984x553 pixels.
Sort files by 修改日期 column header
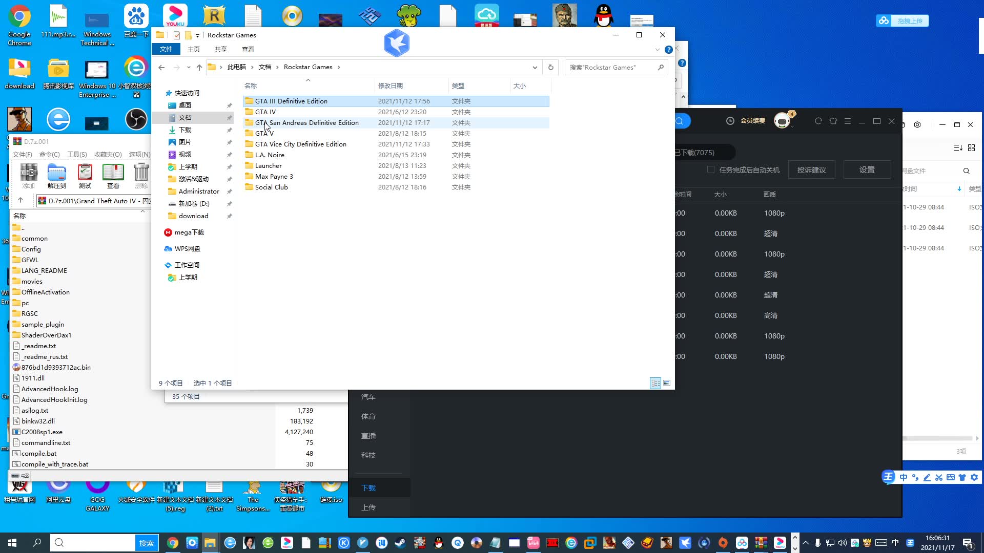[x=391, y=86]
